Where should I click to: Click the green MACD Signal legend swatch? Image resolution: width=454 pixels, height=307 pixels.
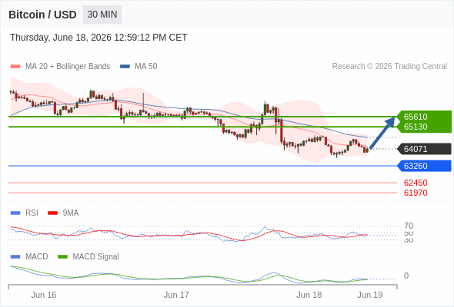pyautogui.click(x=62, y=256)
